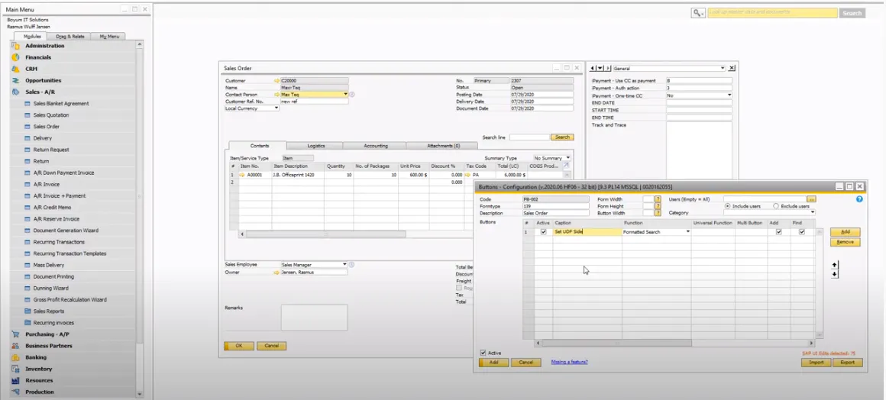The image size is (886, 400).
Task: Select the Include users radio button
Action: pos(727,206)
